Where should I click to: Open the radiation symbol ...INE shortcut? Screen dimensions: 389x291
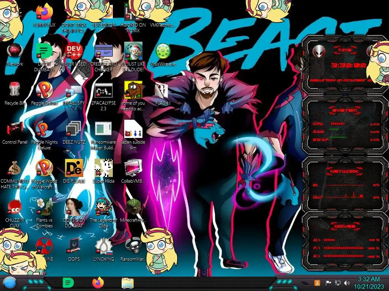(44, 246)
